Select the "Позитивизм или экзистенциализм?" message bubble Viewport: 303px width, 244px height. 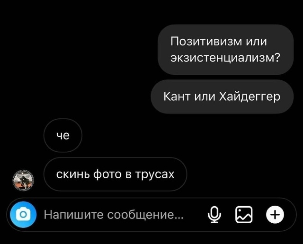[225, 50]
